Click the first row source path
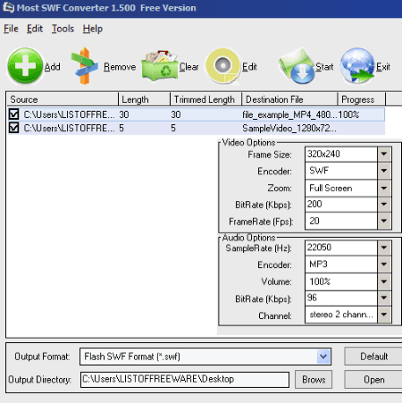402x403 pixels. 69,114
